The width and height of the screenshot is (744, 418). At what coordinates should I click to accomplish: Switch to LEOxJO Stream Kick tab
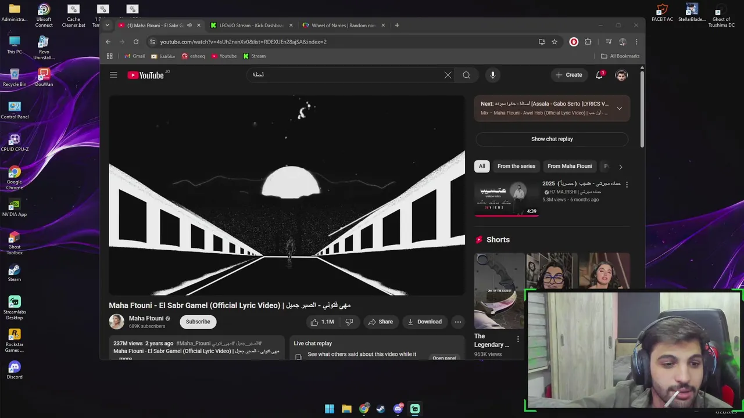pos(251,26)
